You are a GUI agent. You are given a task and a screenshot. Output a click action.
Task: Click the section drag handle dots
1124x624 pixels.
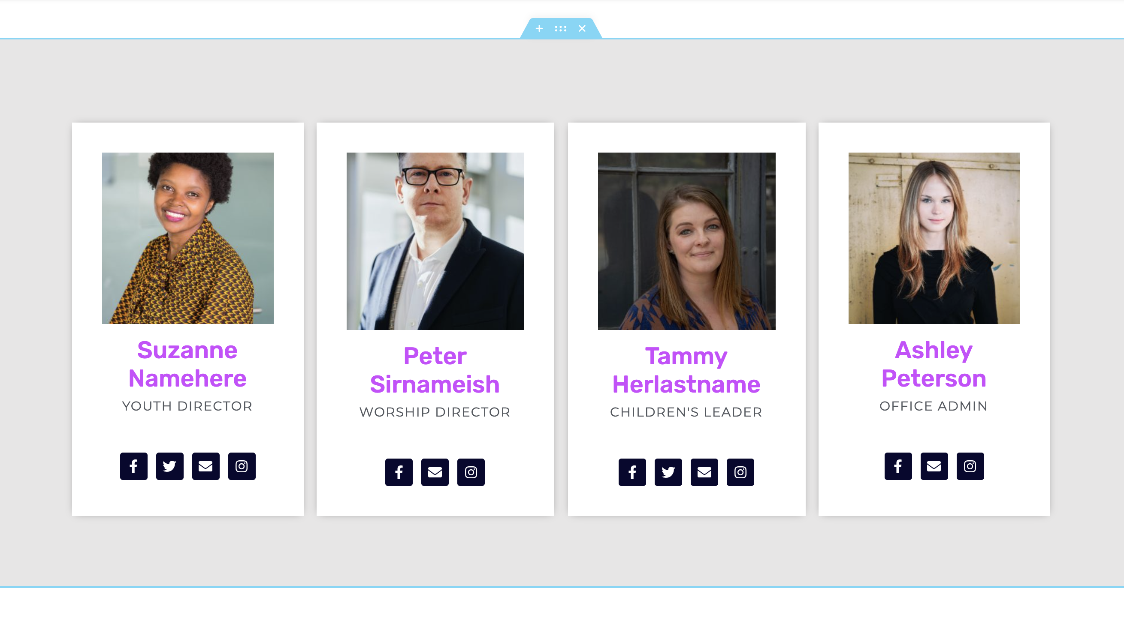click(x=560, y=29)
